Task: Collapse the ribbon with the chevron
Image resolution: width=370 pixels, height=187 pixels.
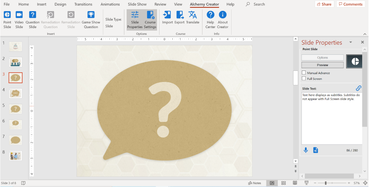Action: click(365, 34)
